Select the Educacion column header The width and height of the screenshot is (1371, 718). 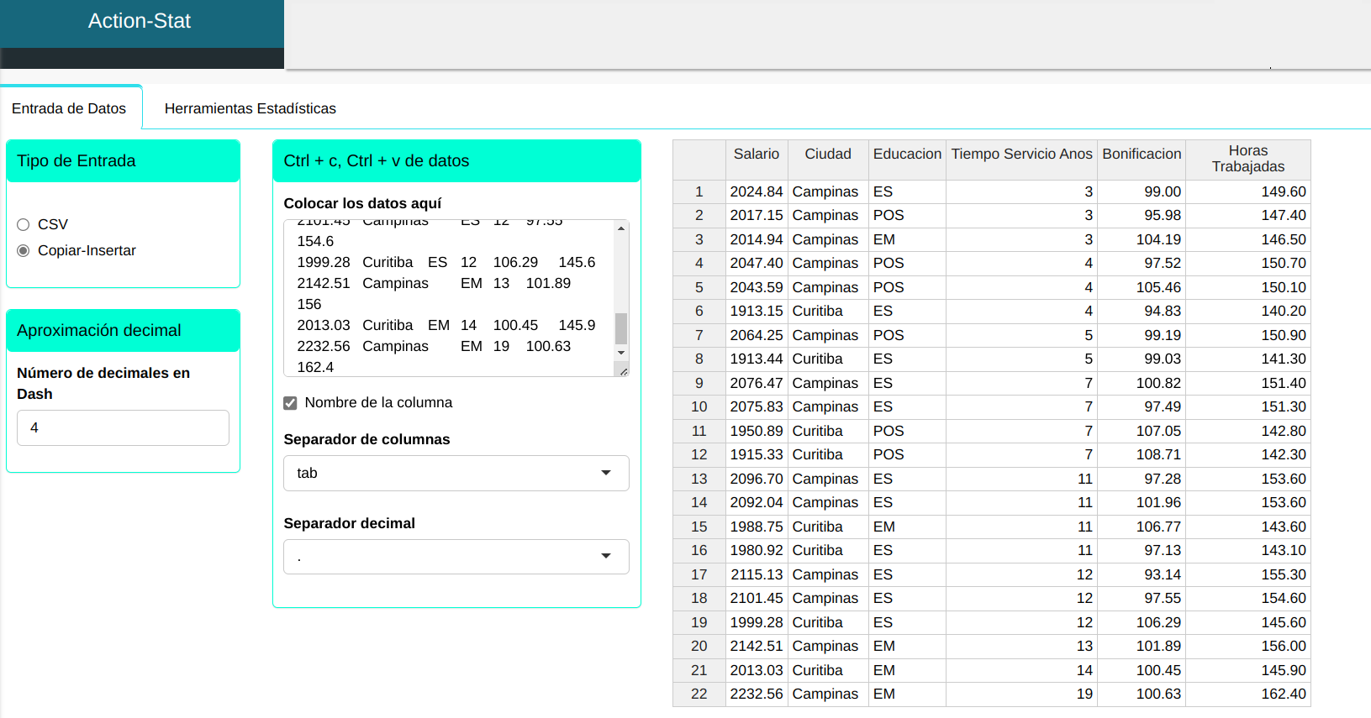point(906,155)
